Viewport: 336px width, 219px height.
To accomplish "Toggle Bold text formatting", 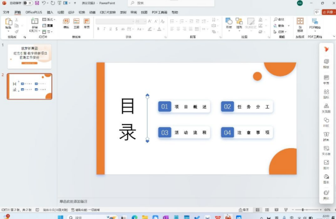I will coord(98,29).
